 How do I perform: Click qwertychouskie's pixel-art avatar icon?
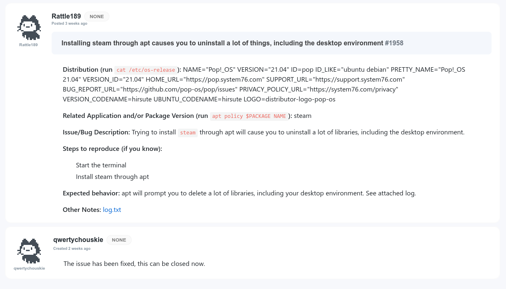pos(29,250)
